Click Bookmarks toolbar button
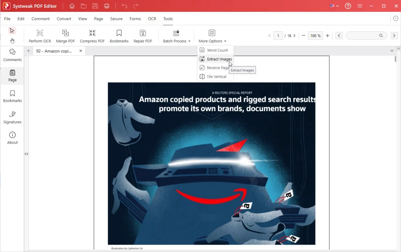This screenshot has height=252, width=401. tap(119, 36)
